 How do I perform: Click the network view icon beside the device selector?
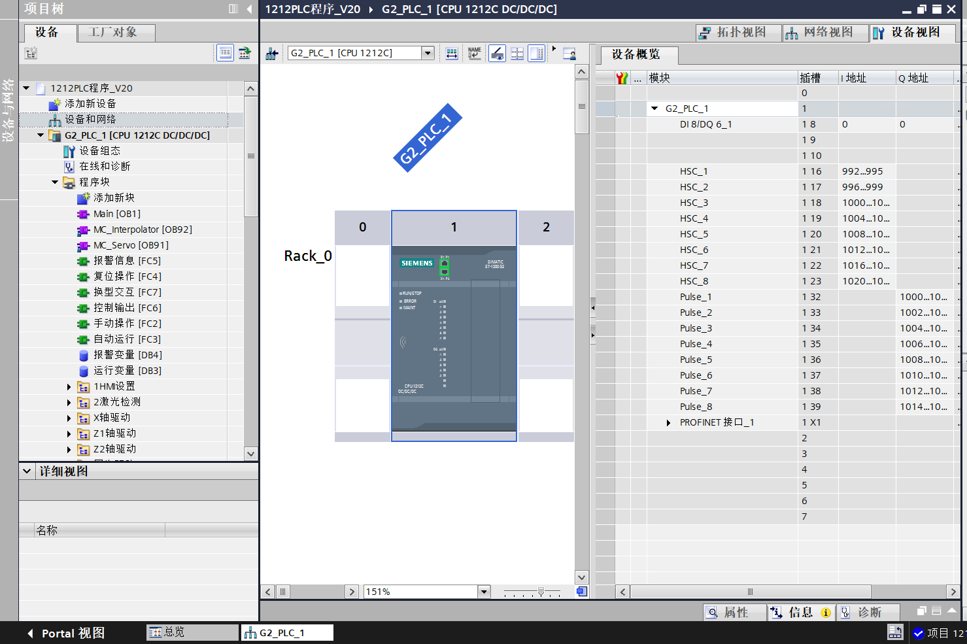[x=272, y=54]
